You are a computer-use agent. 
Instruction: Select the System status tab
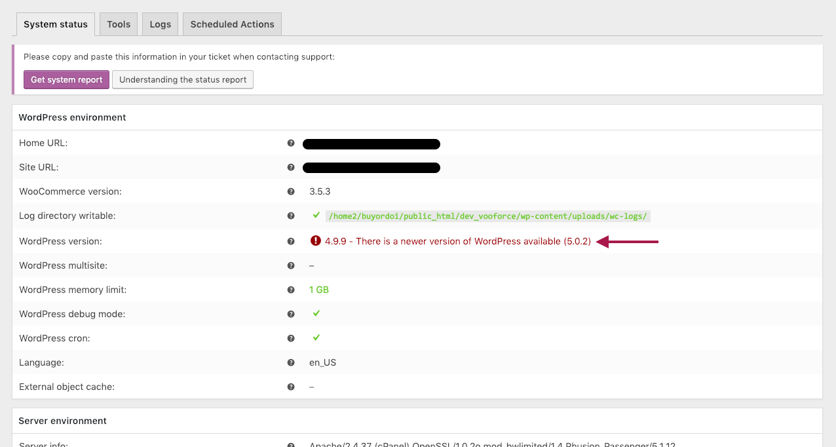[x=55, y=24]
